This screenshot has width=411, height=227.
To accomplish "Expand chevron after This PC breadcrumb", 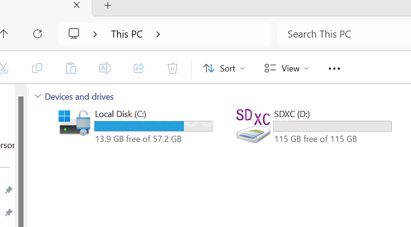I will coord(158,34).
